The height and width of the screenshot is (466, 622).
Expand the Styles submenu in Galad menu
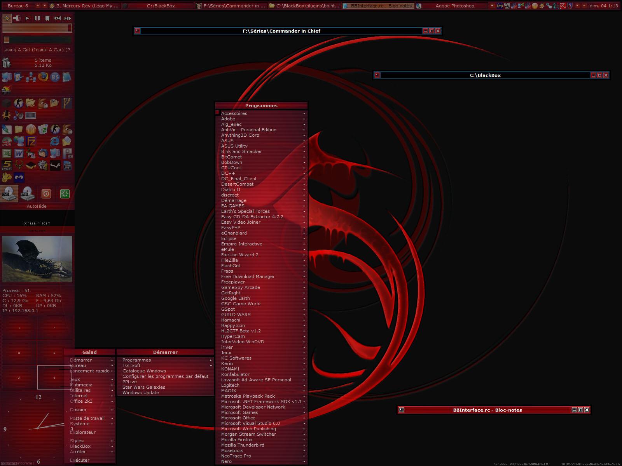tap(90, 441)
